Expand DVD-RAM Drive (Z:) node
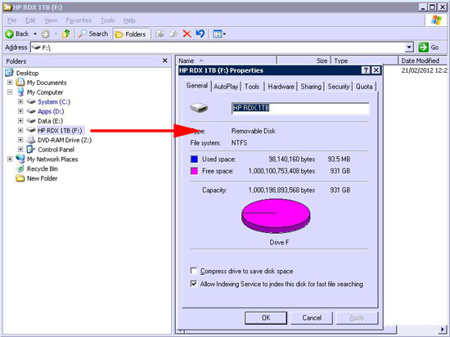Viewport: 450px width, 337px height. (20, 140)
